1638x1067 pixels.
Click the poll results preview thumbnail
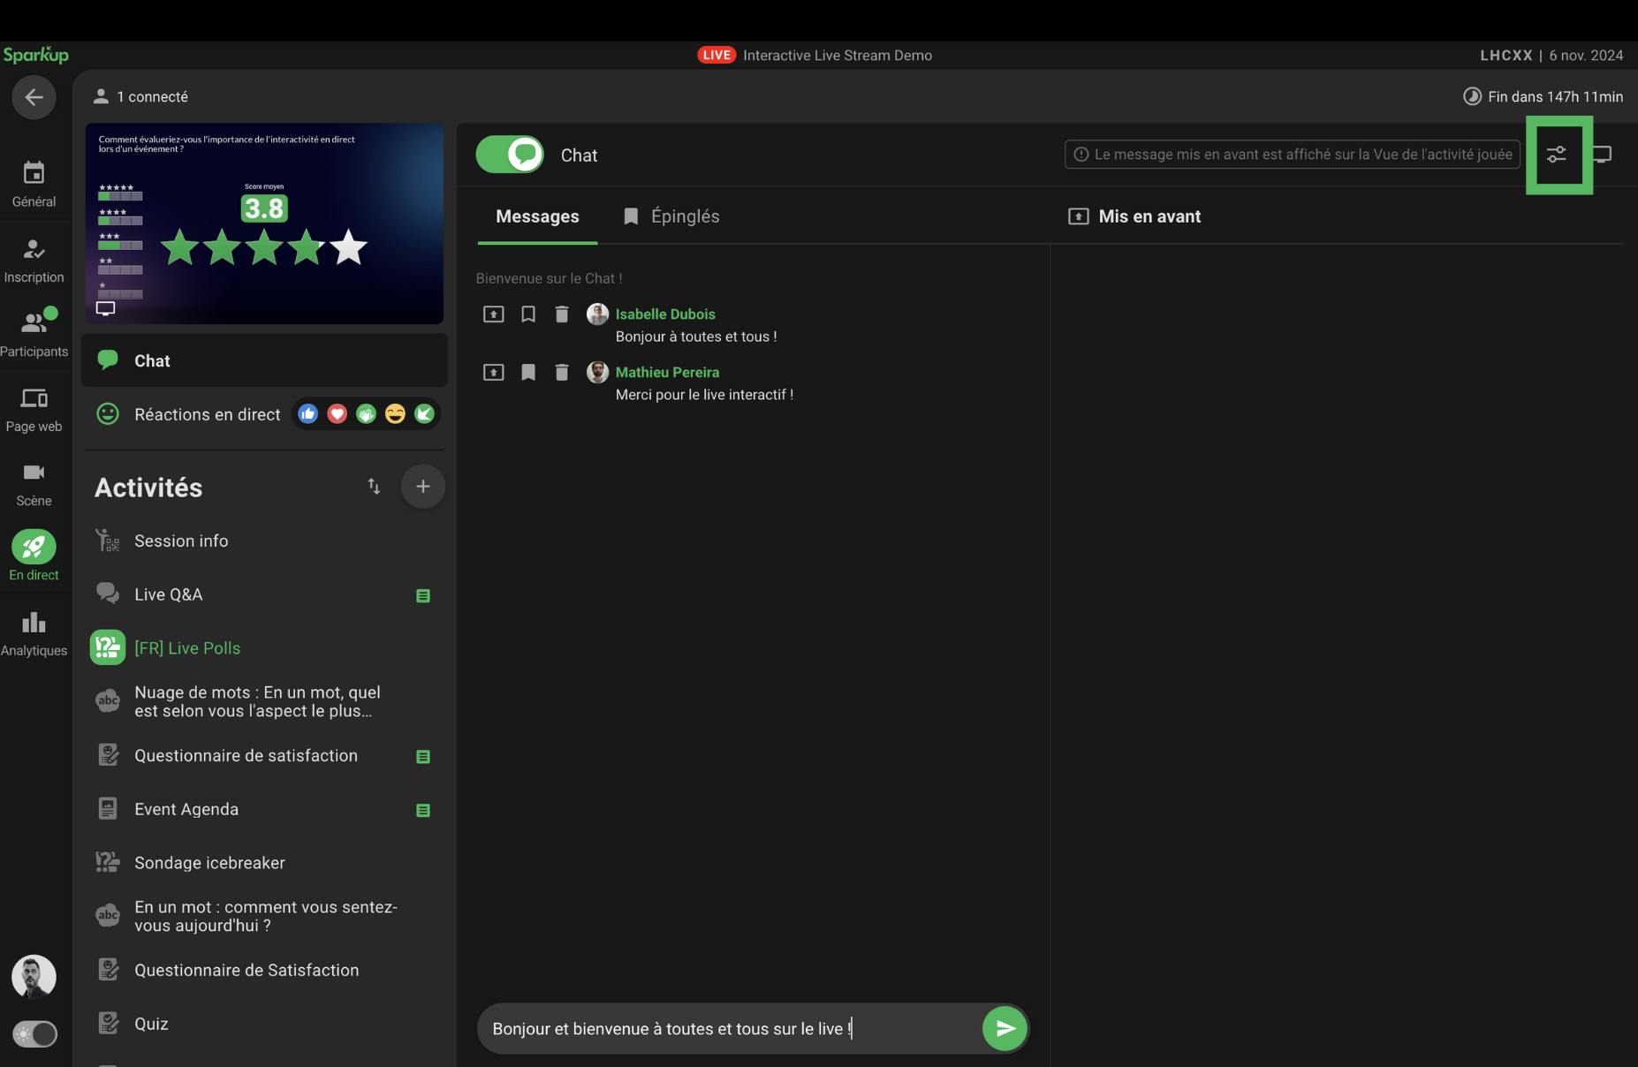[264, 223]
